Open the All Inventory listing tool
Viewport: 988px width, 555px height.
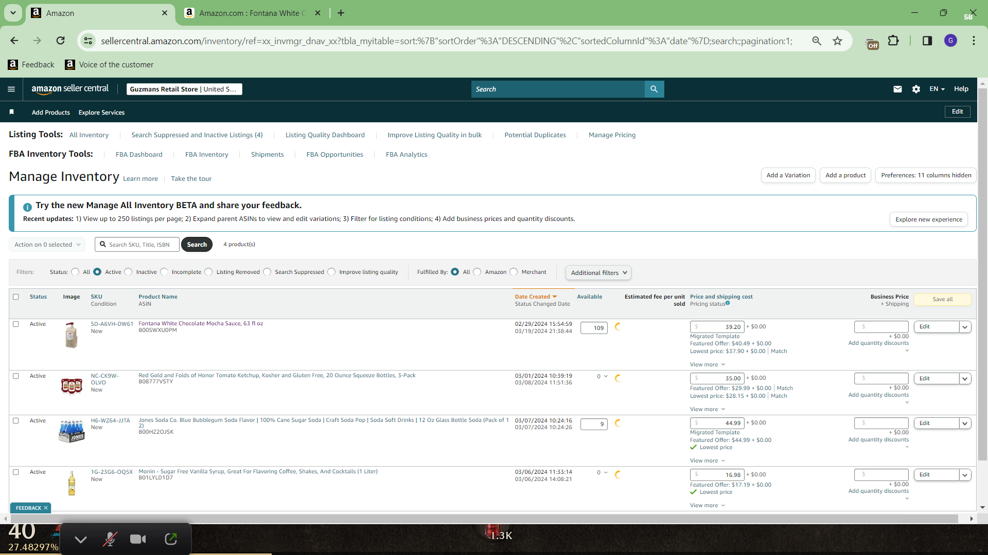pyautogui.click(x=89, y=135)
